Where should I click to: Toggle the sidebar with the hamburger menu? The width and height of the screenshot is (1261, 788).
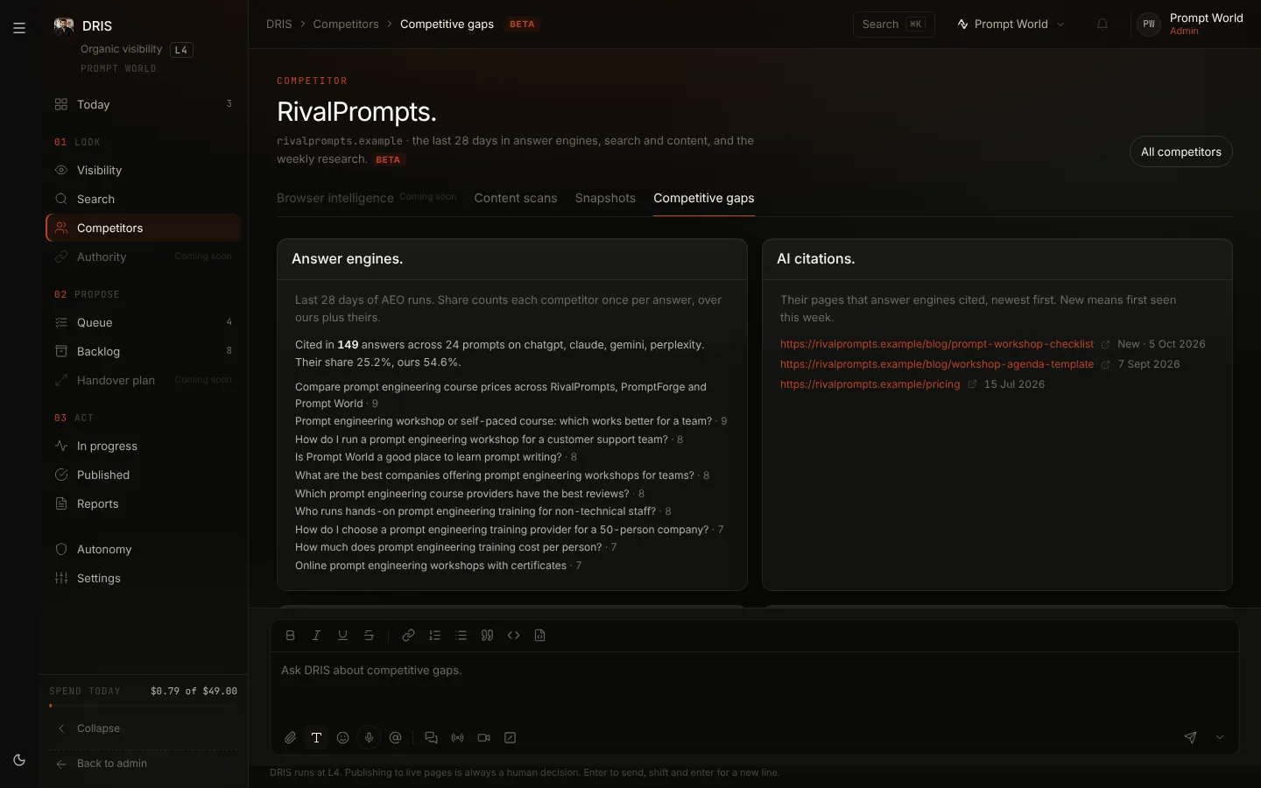19,28
